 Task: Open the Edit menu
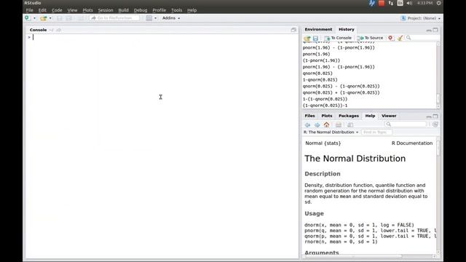(x=42, y=10)
